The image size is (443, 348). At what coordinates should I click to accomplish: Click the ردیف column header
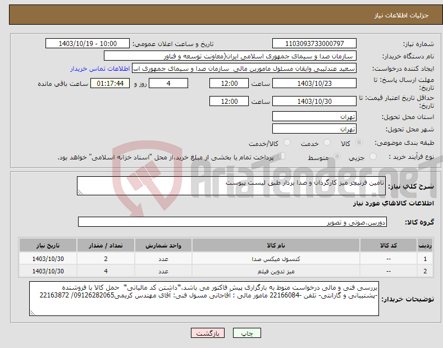[425, 245]
